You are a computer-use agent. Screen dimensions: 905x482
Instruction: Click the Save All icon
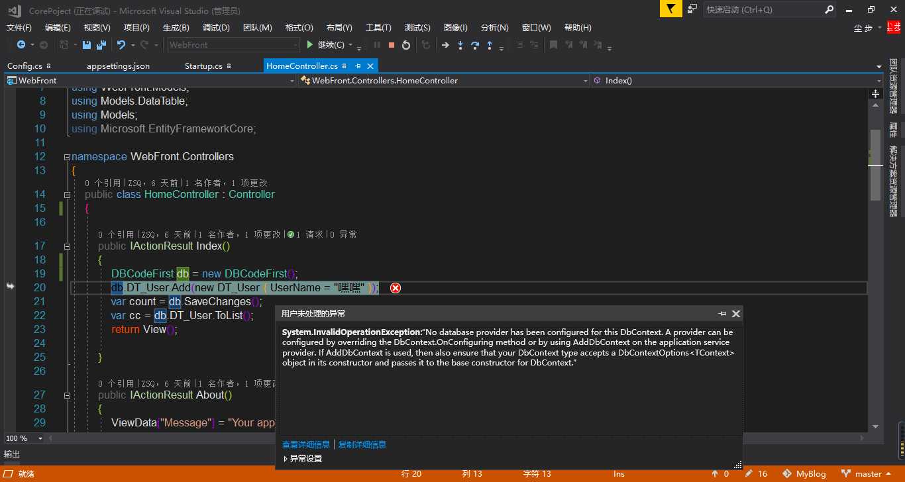tap(101, 45)
